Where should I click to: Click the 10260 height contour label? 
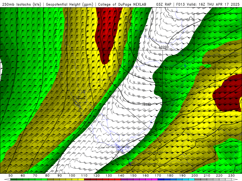pos(168,69)
